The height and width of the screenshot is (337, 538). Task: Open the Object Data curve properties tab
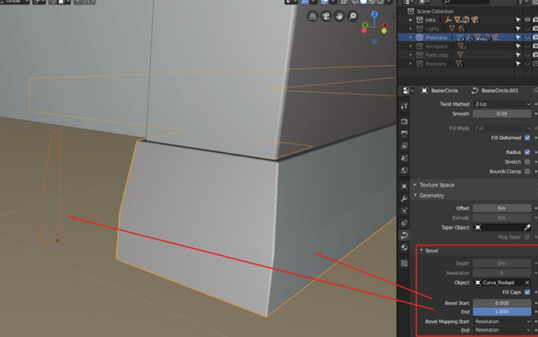click(x=404, y=236)
